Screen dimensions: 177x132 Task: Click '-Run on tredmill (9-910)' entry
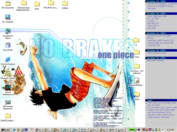click(x=160, y=6)
